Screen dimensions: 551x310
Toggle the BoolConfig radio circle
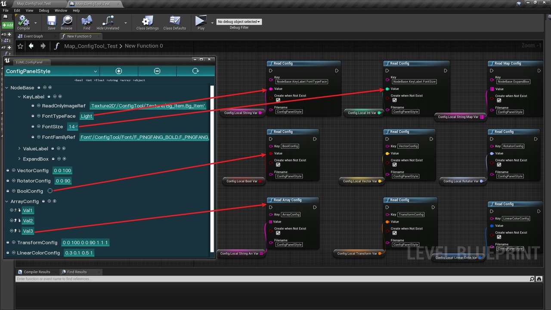coord(50,191)
